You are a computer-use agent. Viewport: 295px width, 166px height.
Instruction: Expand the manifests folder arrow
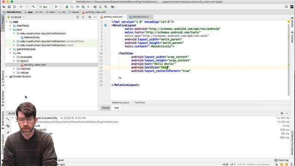pyautogui.click(x=10, y=26)
